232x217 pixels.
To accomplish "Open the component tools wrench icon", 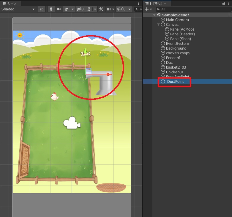I will tap(101, 9).
